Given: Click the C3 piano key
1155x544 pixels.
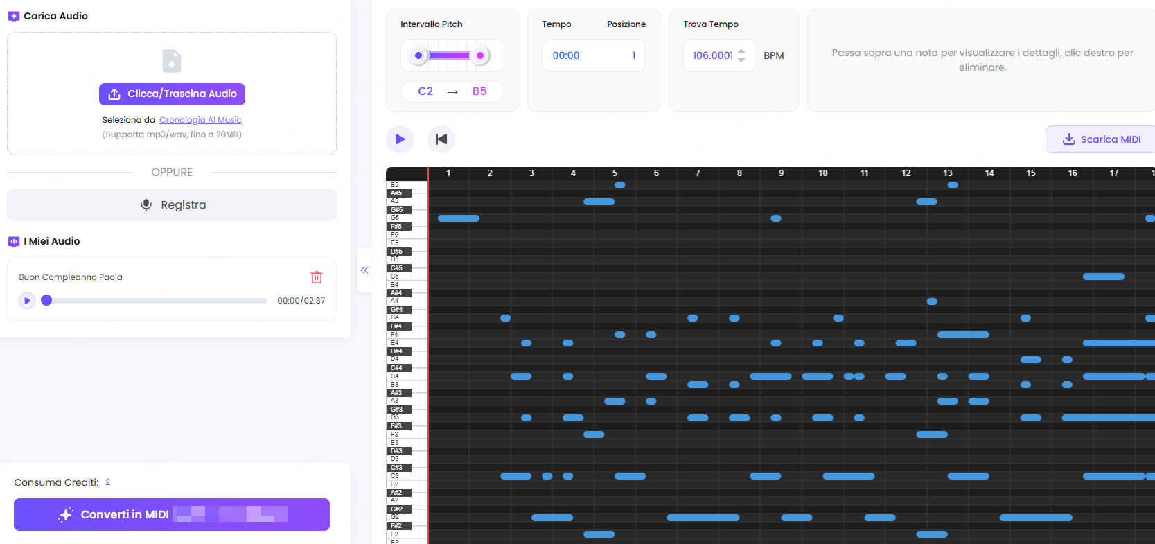Looking at the screenshot, I should click(x=407, y=476).
